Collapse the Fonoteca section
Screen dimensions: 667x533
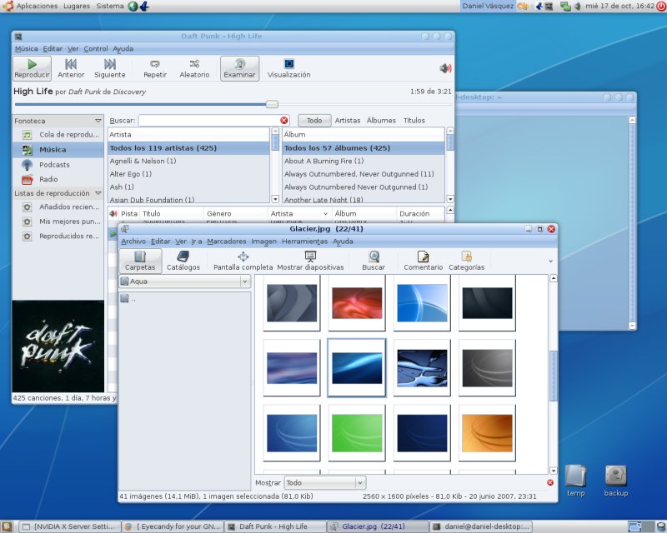click(98, 121)
